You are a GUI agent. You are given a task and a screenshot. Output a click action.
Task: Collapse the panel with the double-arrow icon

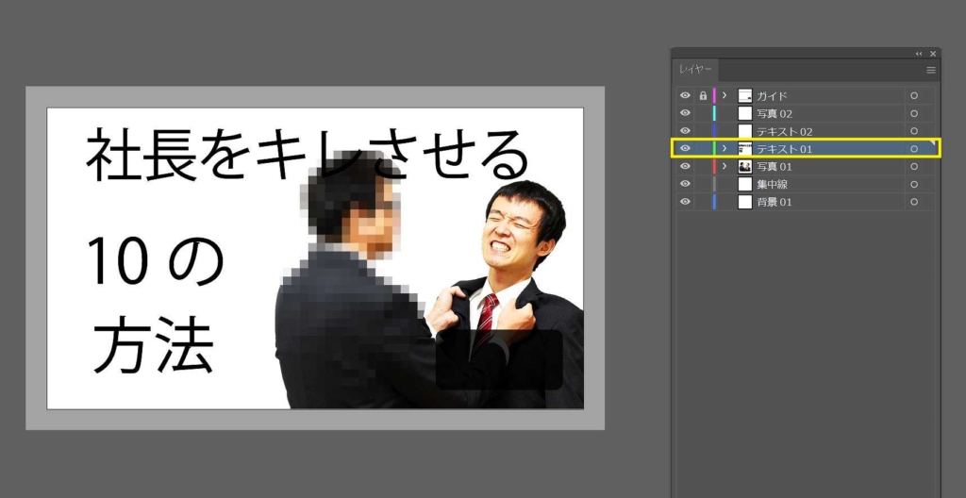point(919,55)
